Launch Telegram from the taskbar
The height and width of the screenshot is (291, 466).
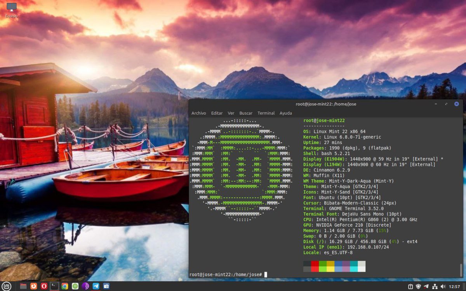(x=96, y=286)
